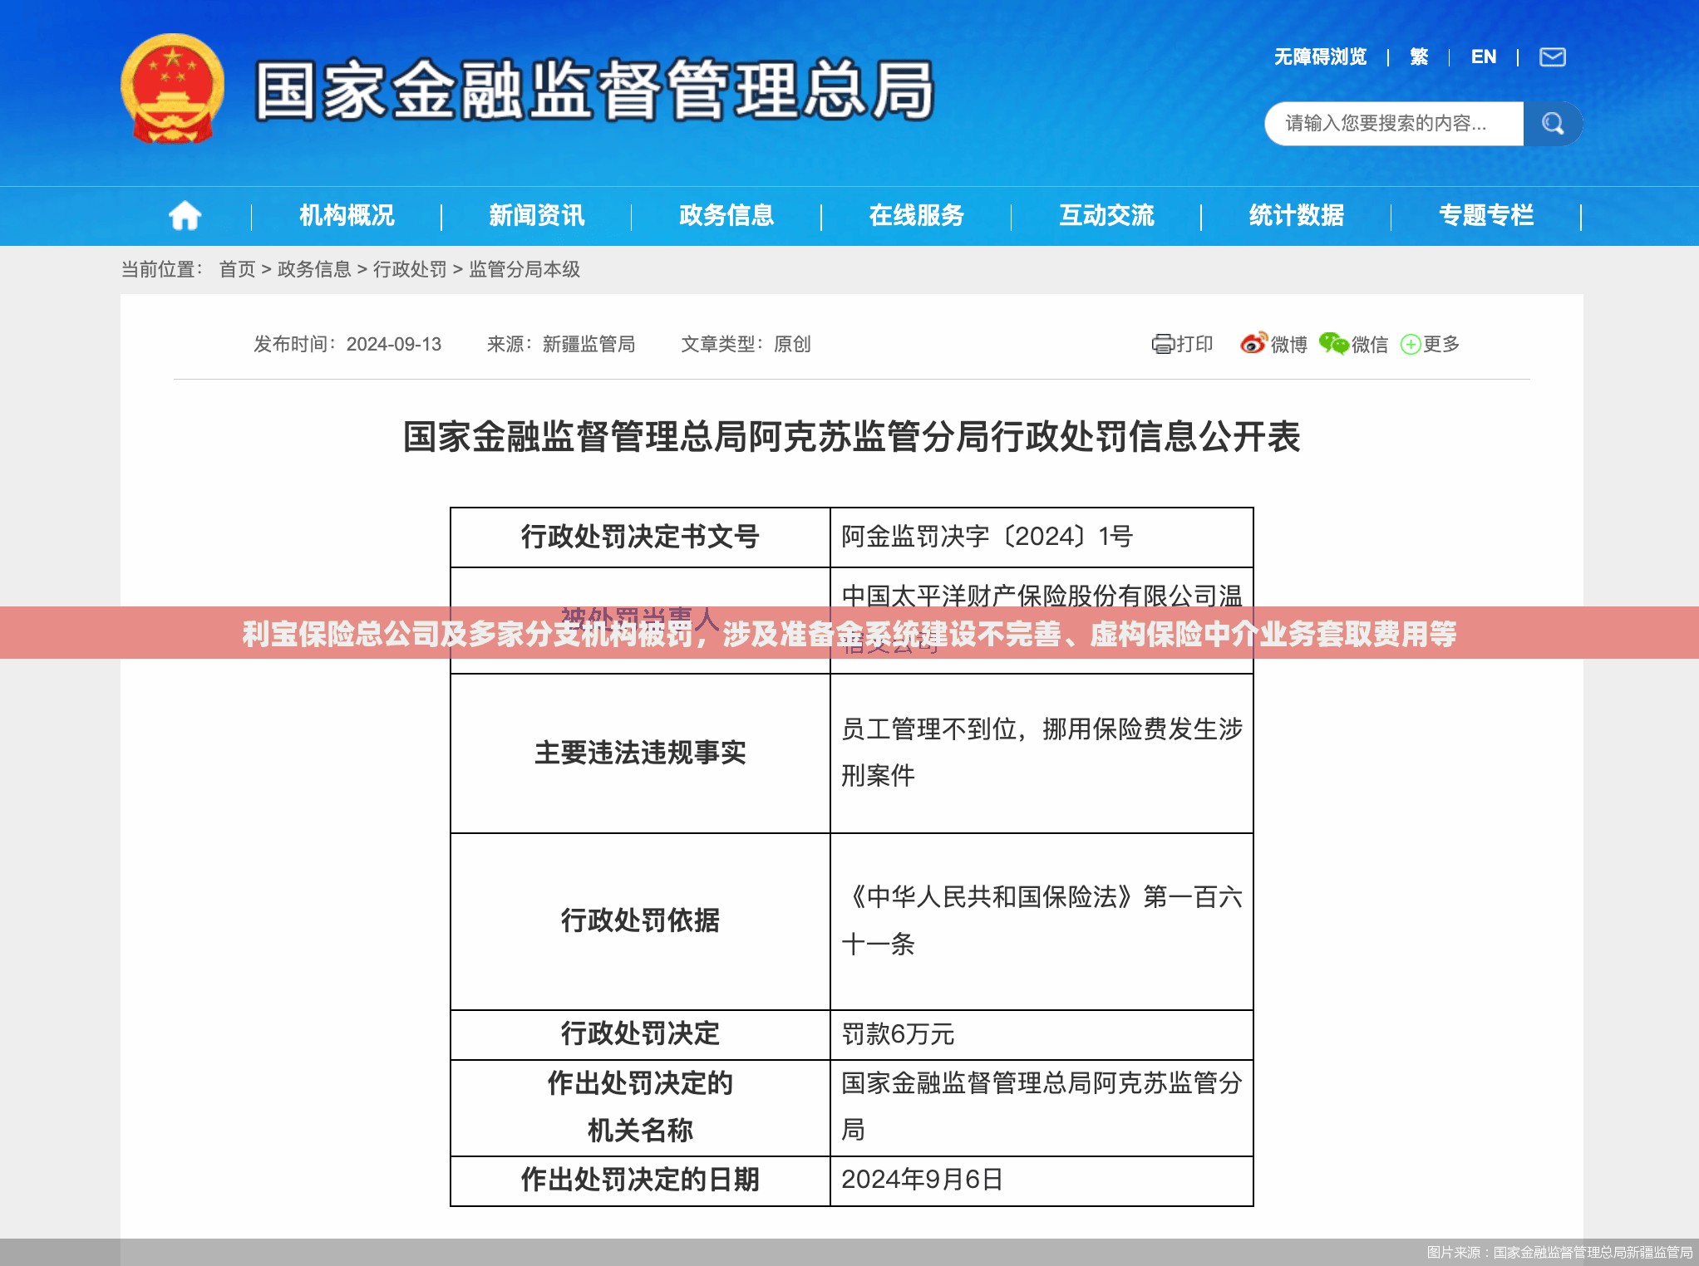The height and width of the screenshot is (1266, 1699).
Task: Click the search input field
Action: pyautogui.click(x=1394, y=124)
